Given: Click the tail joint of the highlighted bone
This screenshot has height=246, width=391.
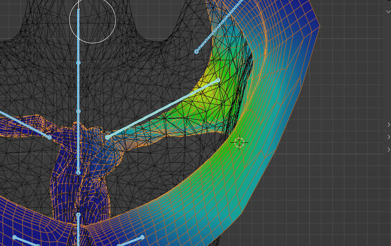Looking at the screenshot, I should (218, 81).
